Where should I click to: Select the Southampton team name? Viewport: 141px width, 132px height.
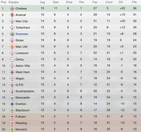click(x=25, y=91)
